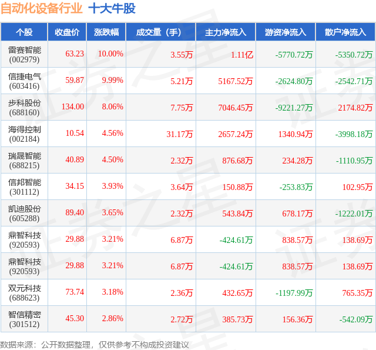The width and height of the screenshot is (376, 350).
Task: Open stock 信邦智能 (301112)
Action: tap(25, 186)
